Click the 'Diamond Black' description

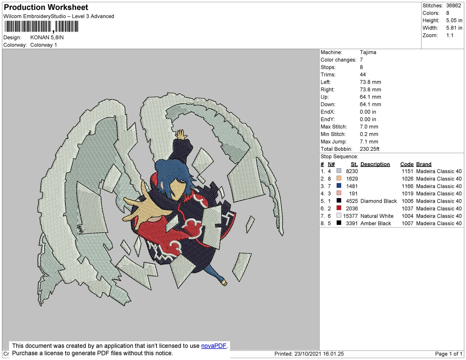[x=379, y=201]
